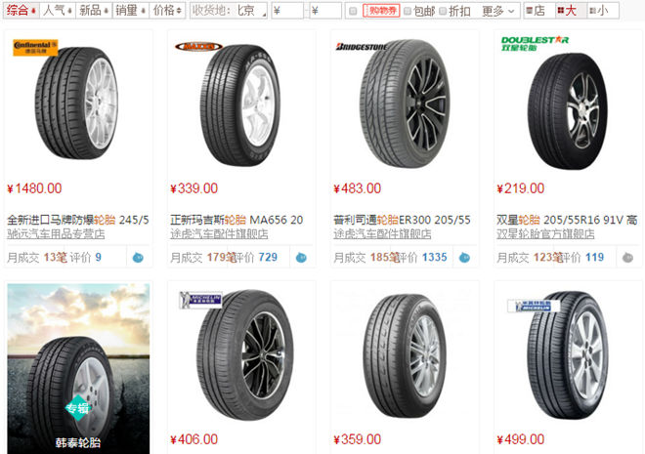Select the 综合 comprehensive sorting tab
This screenshot has height=454, width=645.
pyautogui.click(x=21, y=11)
